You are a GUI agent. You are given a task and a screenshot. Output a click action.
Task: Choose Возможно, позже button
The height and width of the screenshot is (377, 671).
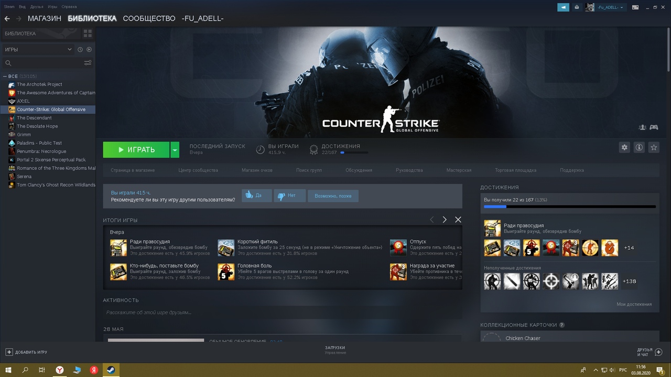[x=333, y=196]
